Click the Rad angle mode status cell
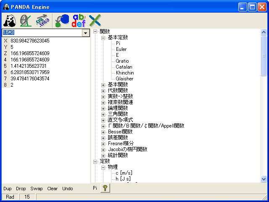The width and height of the screenshot is (269, 202). click(10, 197)
